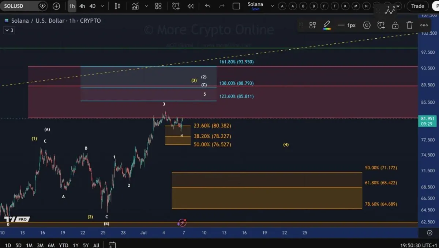
Task: Redo the last chart action
Action: click(x=222, y=6)
